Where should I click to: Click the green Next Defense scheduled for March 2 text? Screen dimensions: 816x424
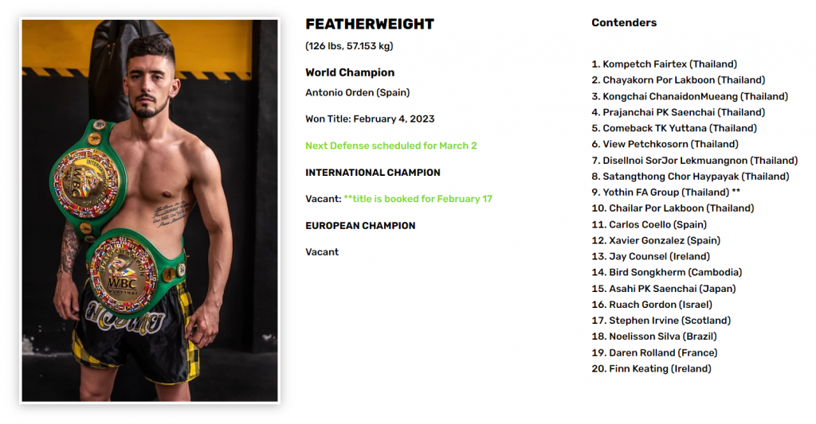390,146
